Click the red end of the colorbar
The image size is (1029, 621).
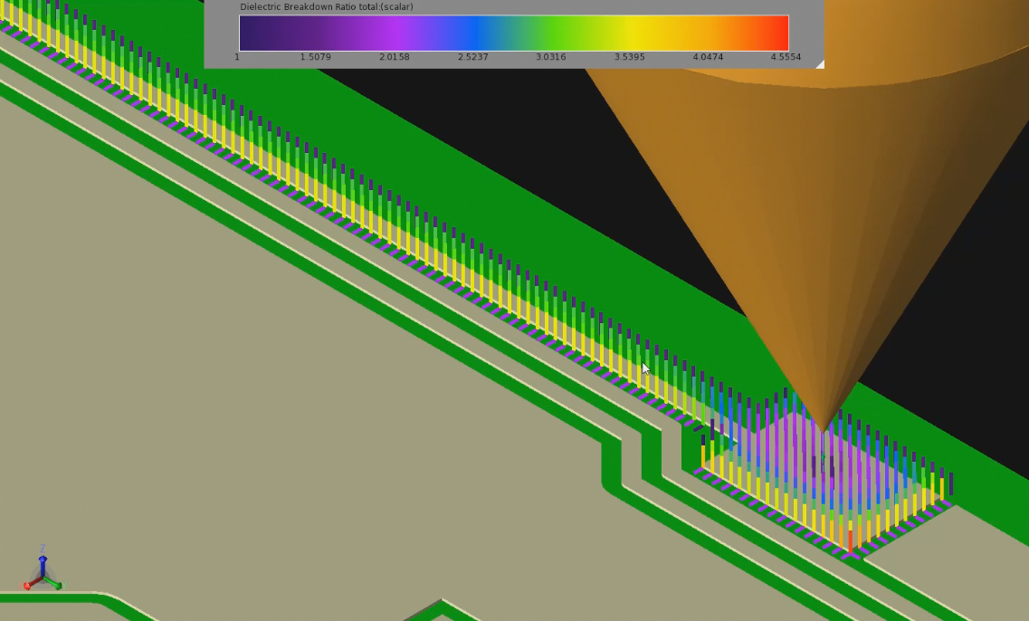coord(778,33)
